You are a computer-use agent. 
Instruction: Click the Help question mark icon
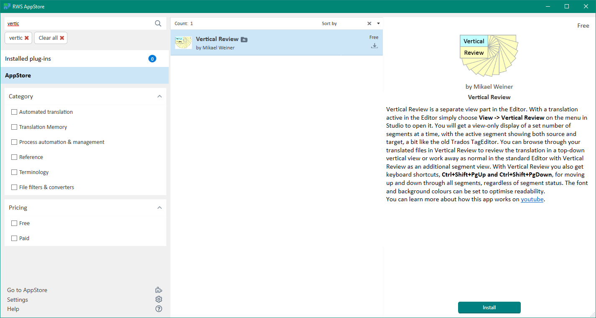click(x=158, y=309)
